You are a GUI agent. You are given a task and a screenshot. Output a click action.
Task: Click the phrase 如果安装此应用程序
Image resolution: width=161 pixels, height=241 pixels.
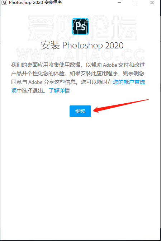pos(94,73)
